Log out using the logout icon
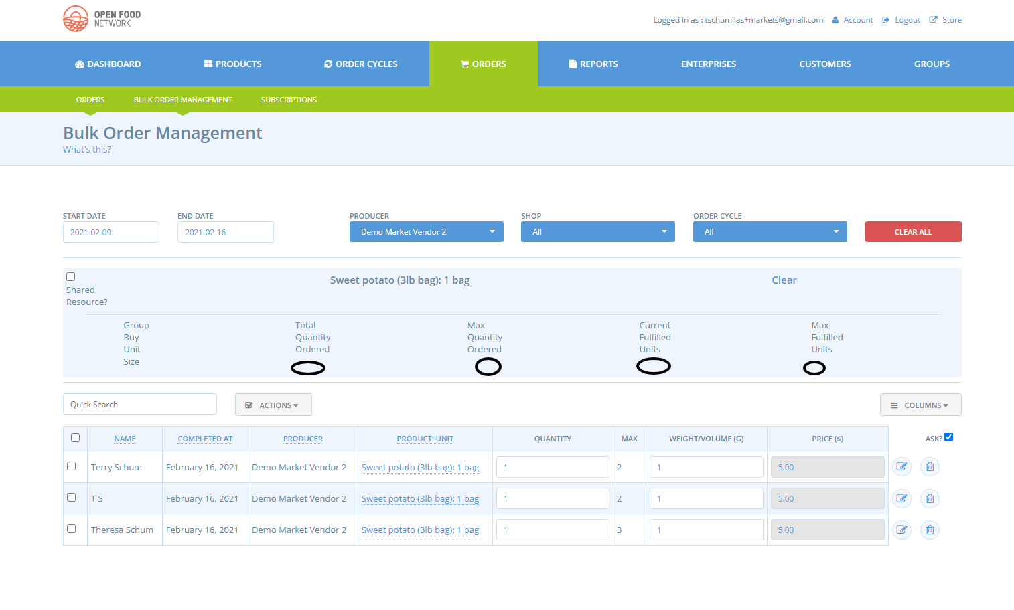The image size is (1014, 610). tap(887, 19)
